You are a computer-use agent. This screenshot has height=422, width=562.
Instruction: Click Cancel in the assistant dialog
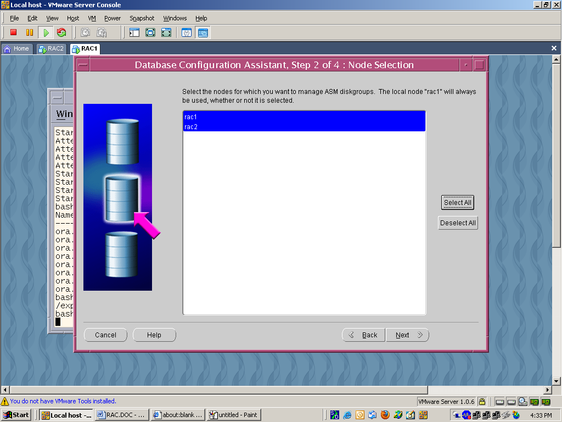105,335
